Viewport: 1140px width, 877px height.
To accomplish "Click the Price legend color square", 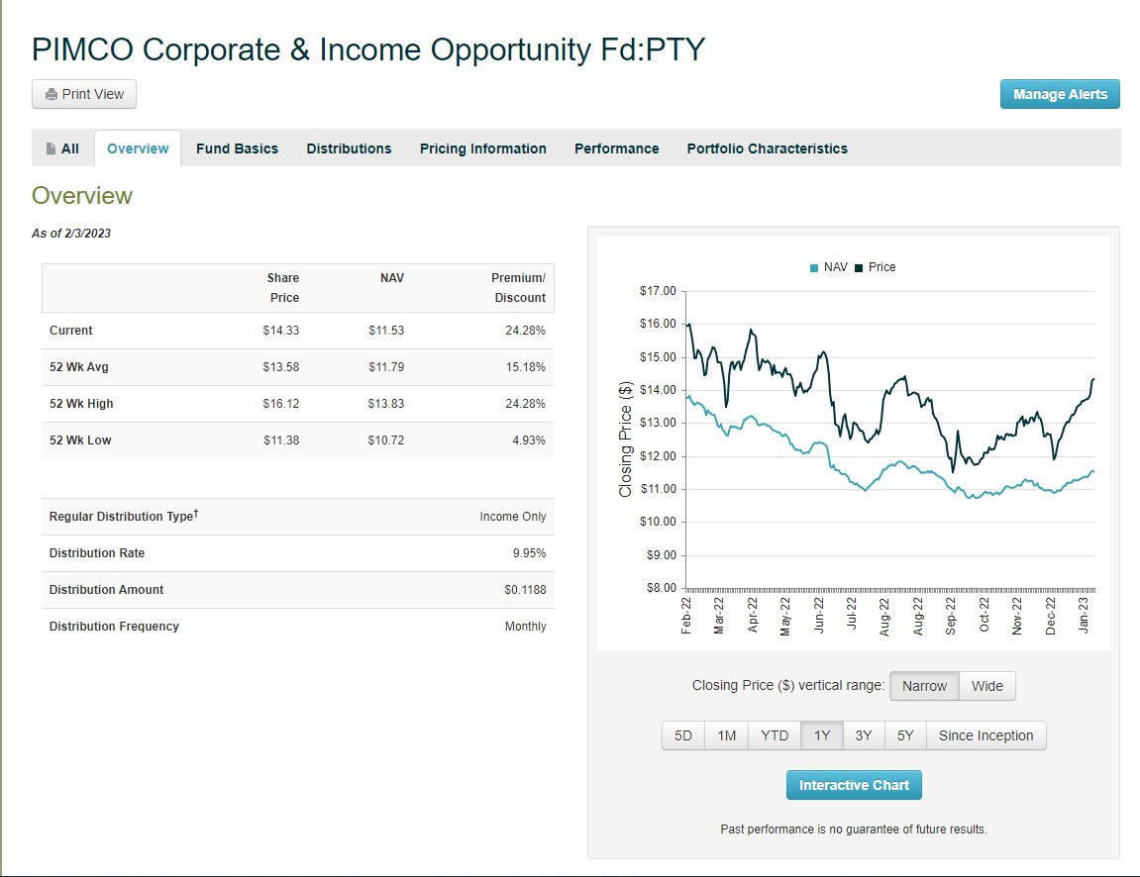I will [x=859, y=268].
